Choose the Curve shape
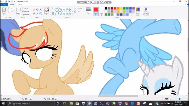Viewport: 189px width, 106px height. coord(56,9)
